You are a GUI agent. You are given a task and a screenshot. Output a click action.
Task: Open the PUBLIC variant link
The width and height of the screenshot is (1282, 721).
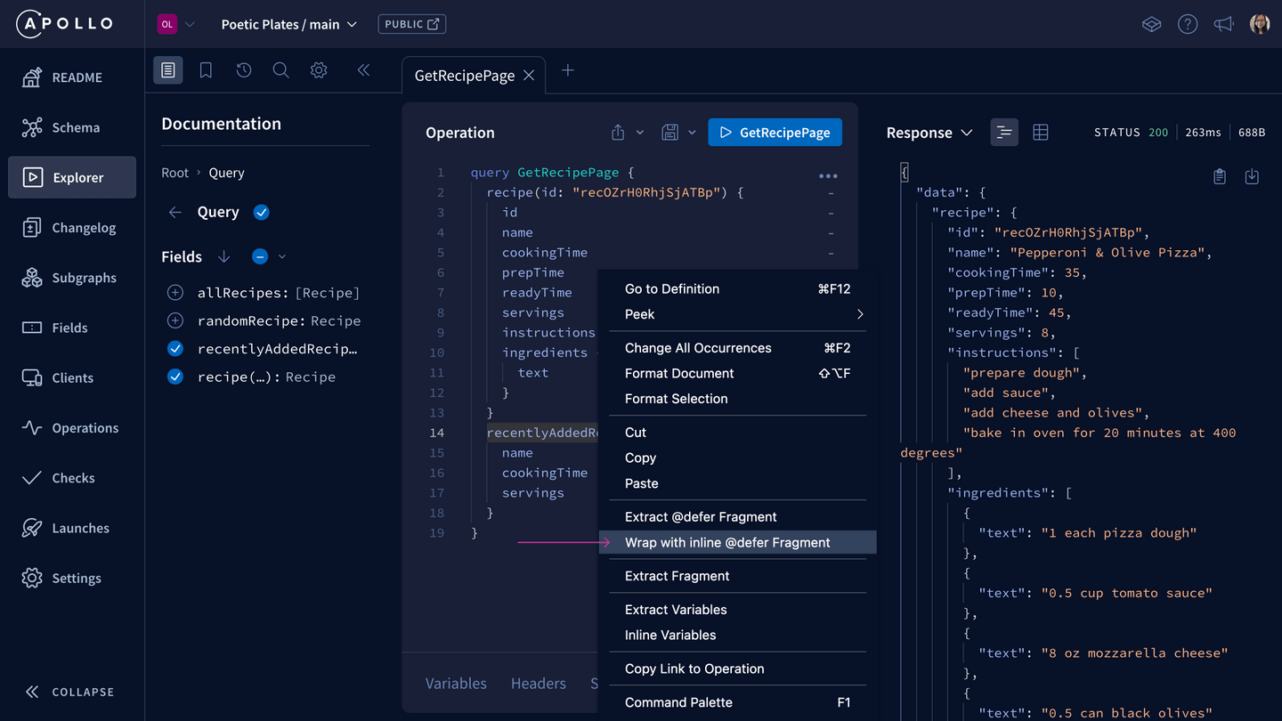(411, 24)
